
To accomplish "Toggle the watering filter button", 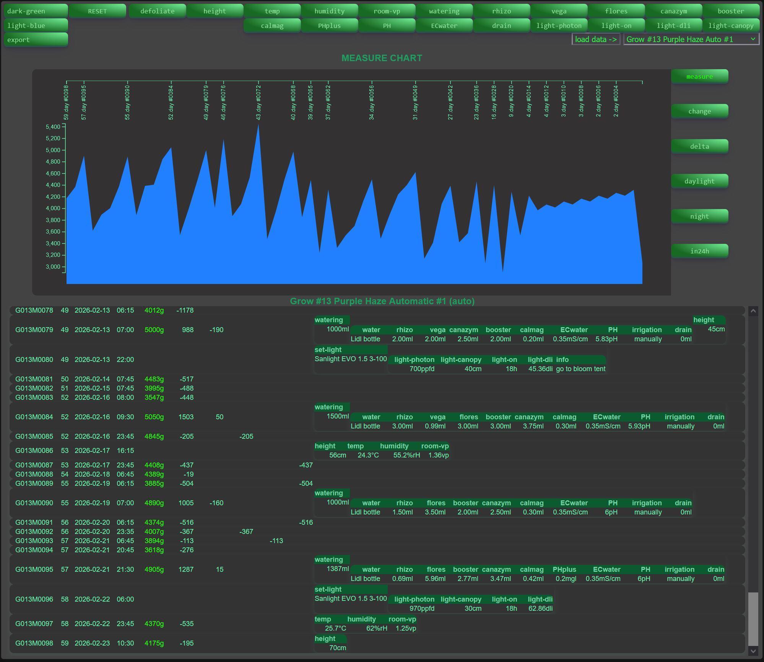I will point(444,11).
